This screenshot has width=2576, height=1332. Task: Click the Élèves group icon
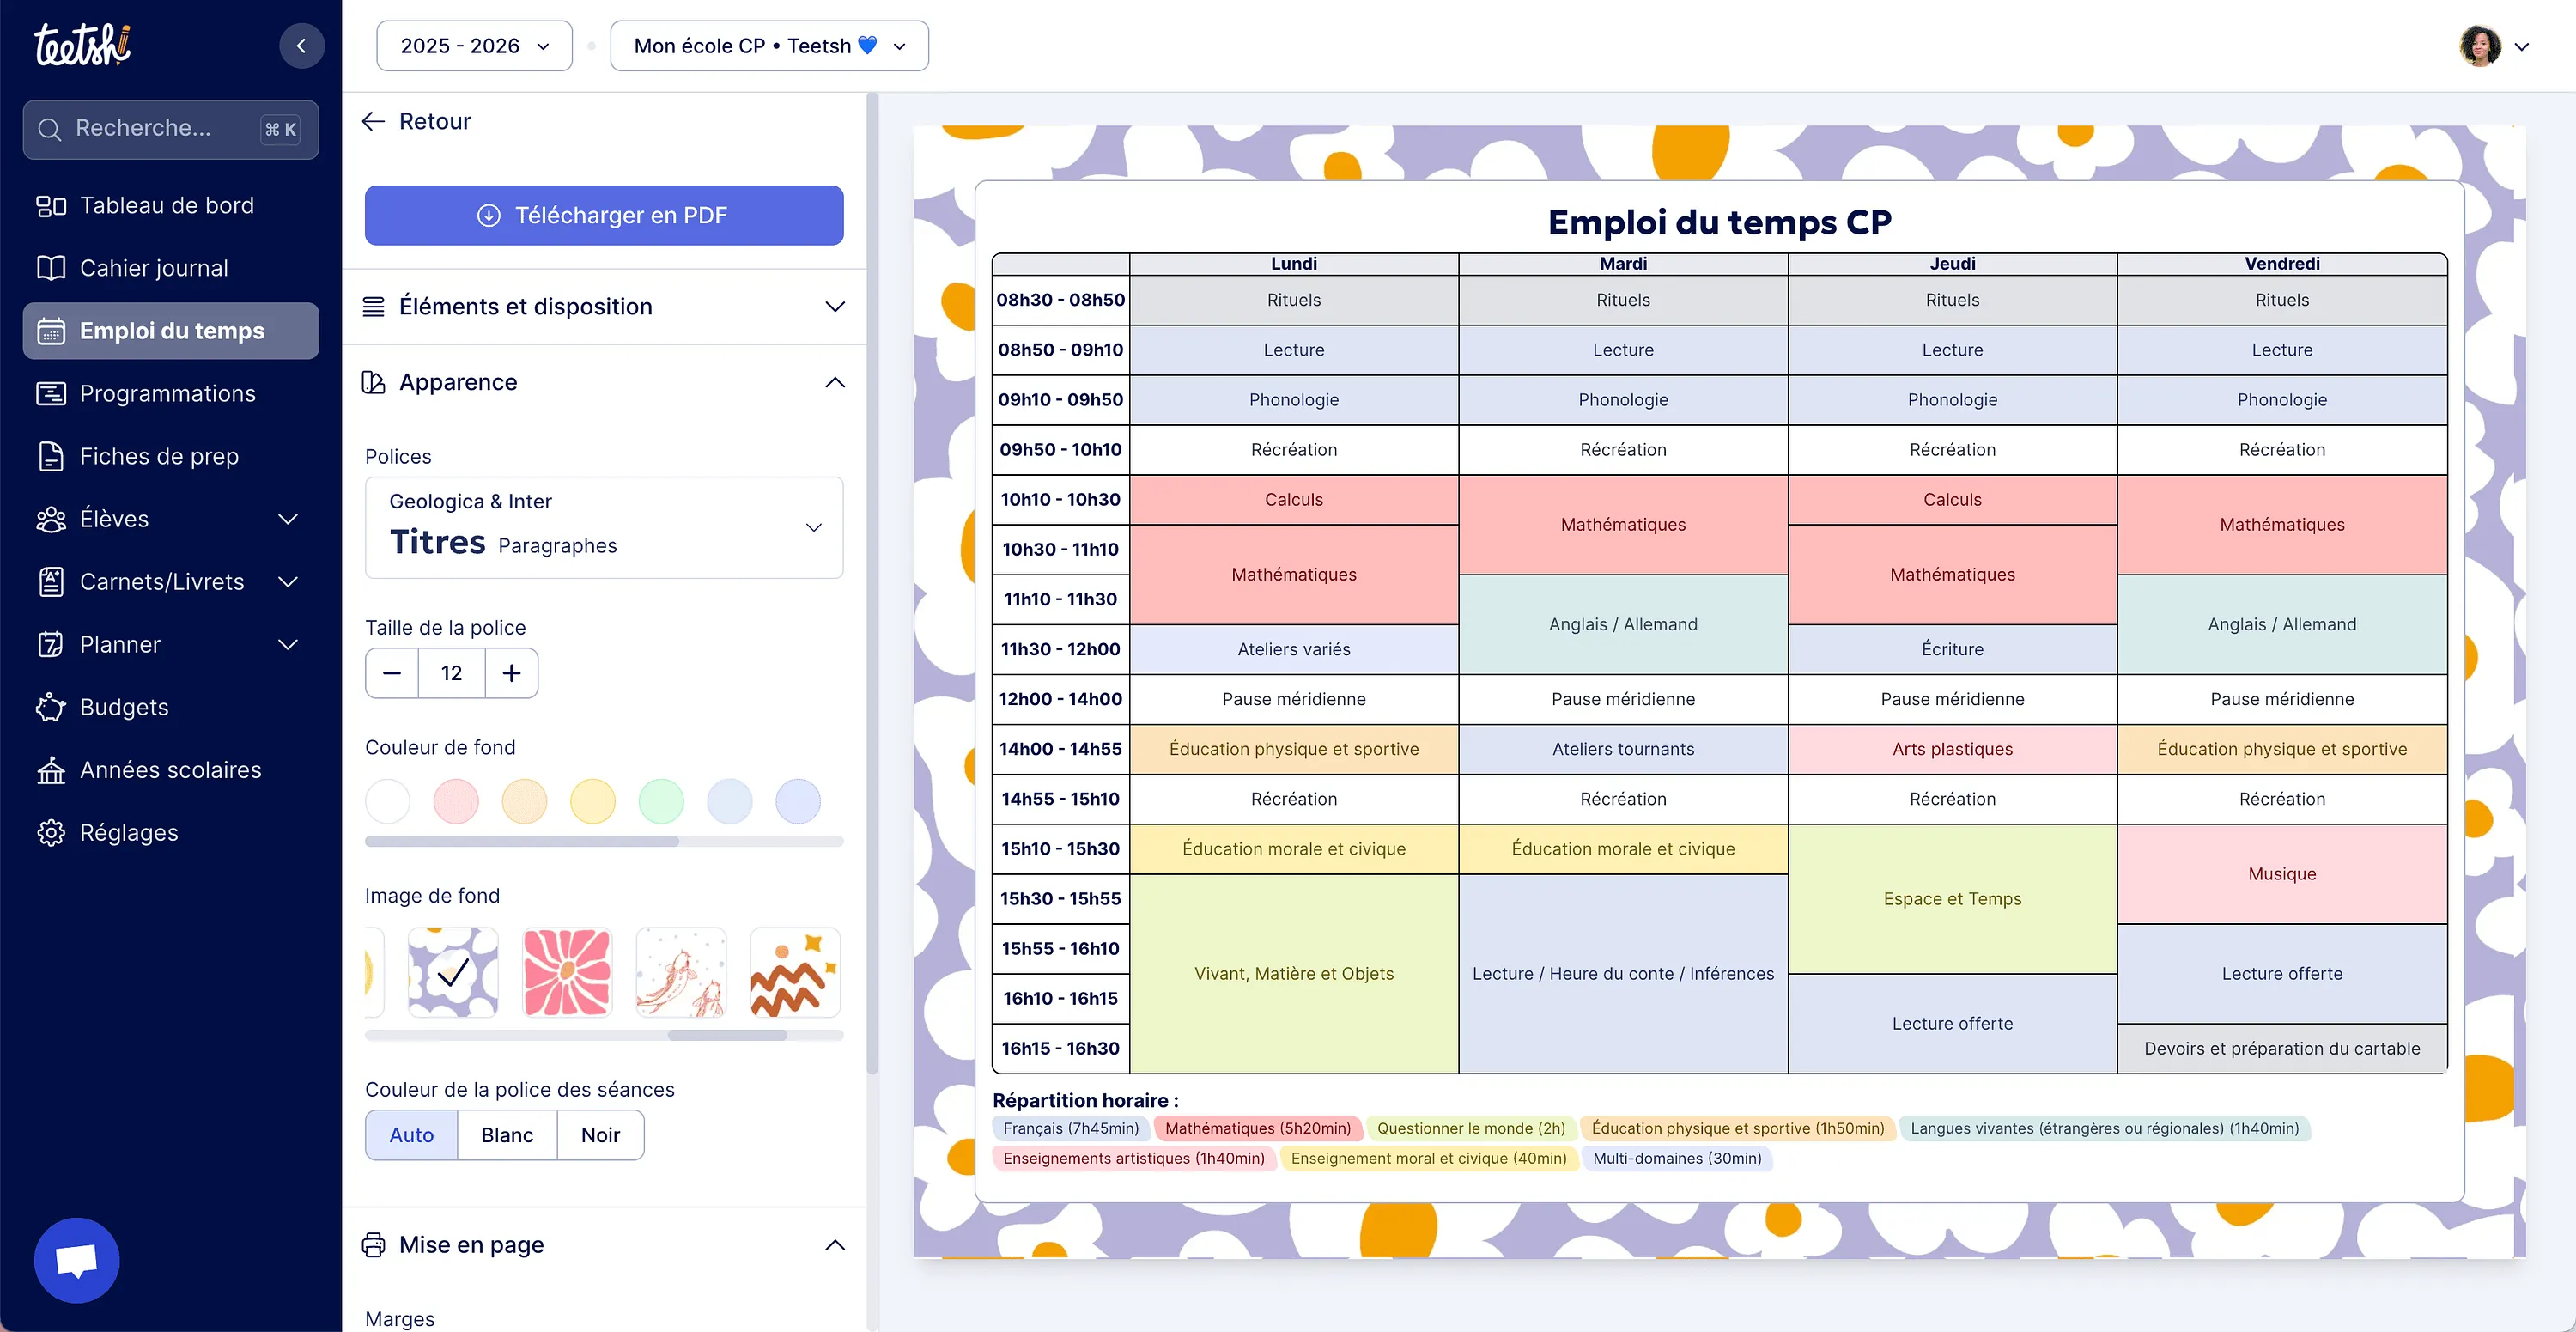tap(51, 519)
